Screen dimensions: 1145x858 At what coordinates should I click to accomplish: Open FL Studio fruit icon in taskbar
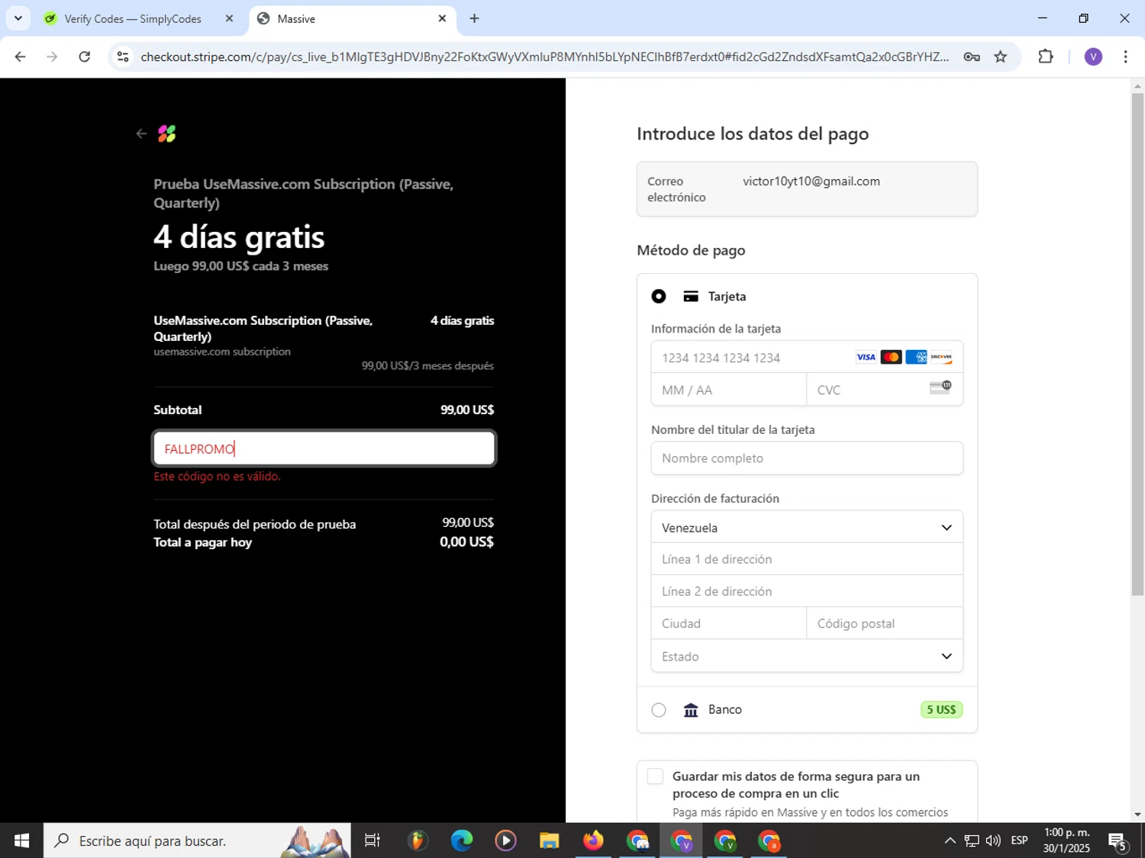click(417, 840)
